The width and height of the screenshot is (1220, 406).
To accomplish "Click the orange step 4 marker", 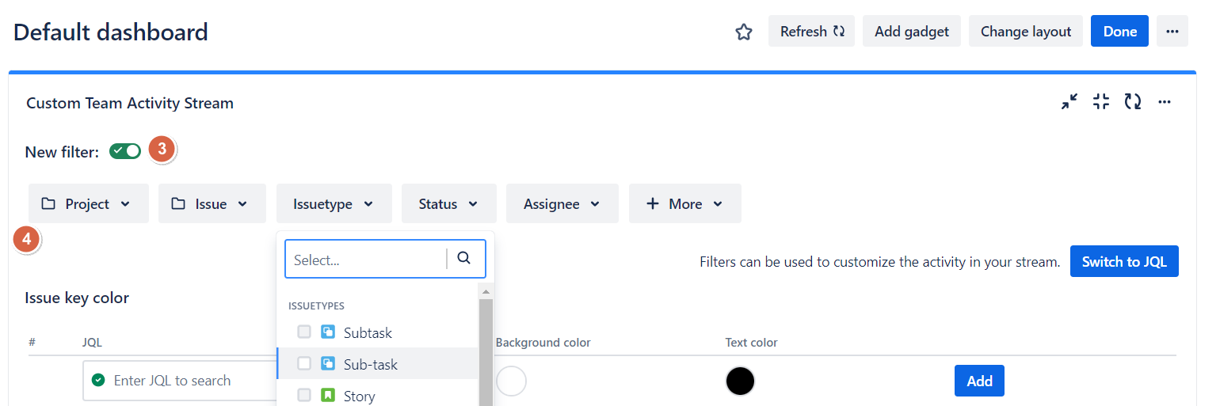I will pyautogui.click(x=27, y=238).
